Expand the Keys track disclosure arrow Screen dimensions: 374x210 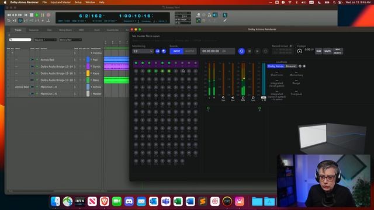(x=91, y=73)
